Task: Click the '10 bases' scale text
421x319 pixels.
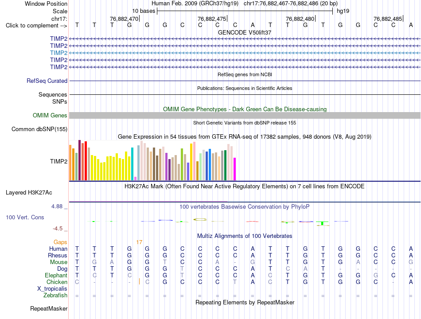Action: click(x=144, y=11)
